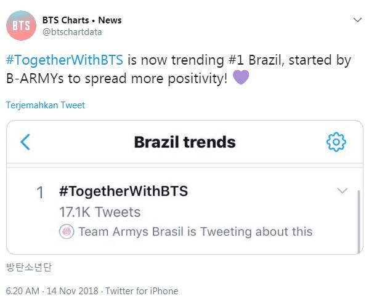Image resolution: width=369 pixels, height=301 pixels.
Task: Click the back arrow in Brazil trends
Action: [x=25, y=142]
